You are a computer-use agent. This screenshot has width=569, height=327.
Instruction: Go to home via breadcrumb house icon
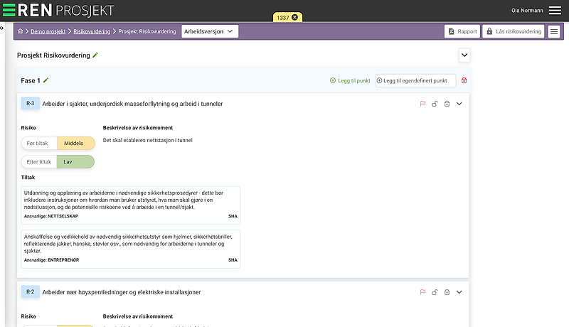21,31
